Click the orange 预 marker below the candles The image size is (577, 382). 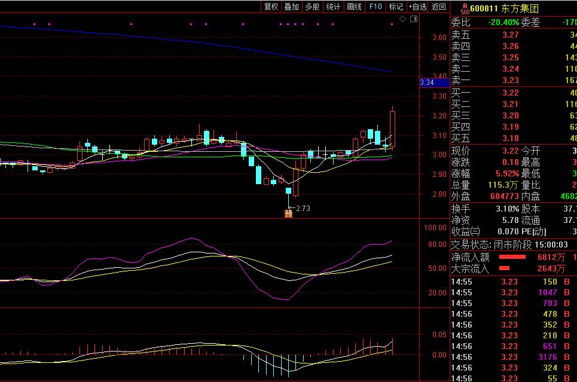click(x=288, y=213)
